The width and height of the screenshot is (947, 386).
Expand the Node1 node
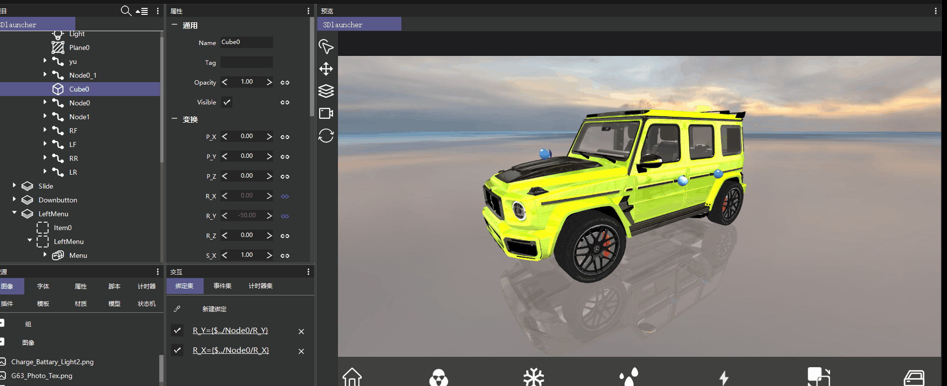[45, 116]
